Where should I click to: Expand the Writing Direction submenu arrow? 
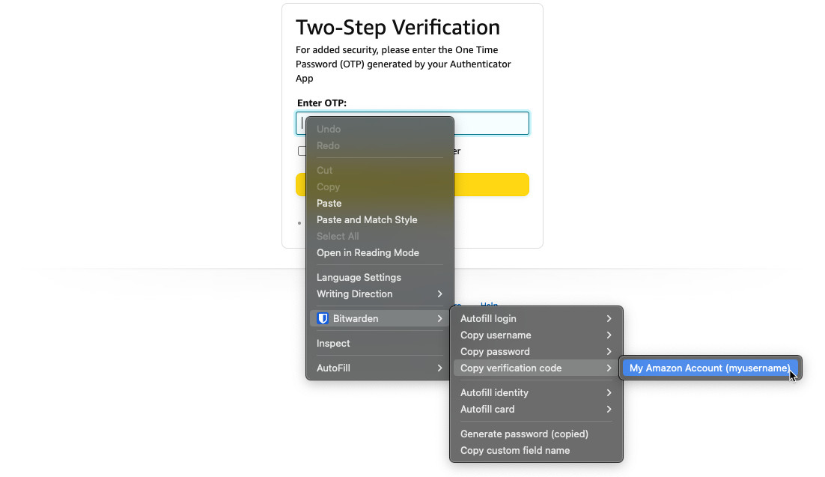click(439, 294)
